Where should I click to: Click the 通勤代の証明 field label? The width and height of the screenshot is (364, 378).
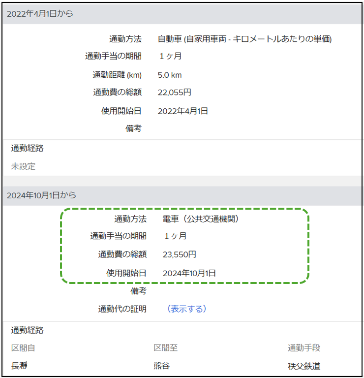[x=122, y=309]
